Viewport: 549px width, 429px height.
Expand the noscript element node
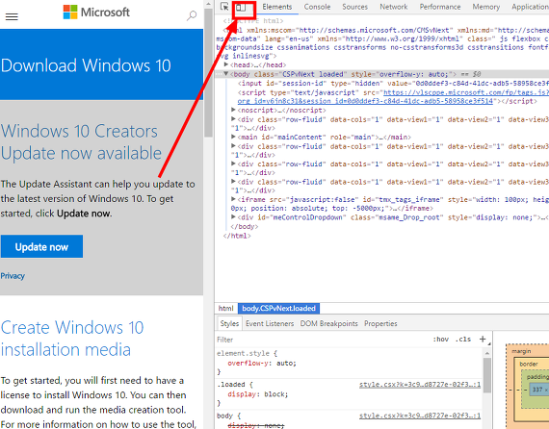233,110
